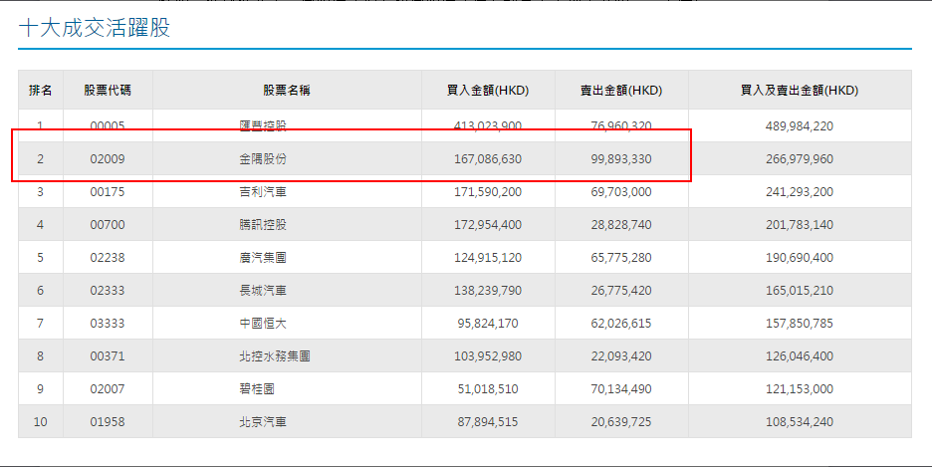This screenshot has width=932, height=467.
Task: Click buy amount 87,894,515
Action: 488,422
